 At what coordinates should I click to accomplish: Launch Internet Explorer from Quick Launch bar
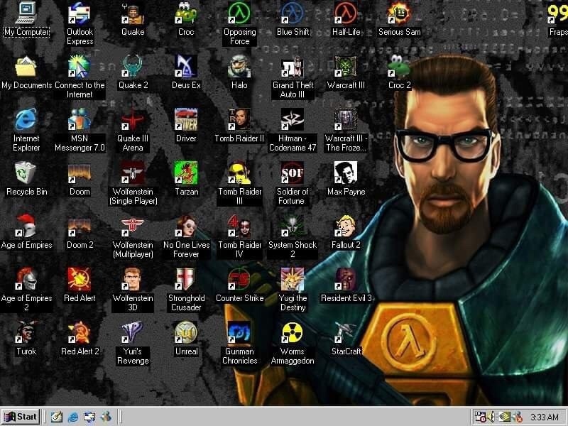point(72,417)
